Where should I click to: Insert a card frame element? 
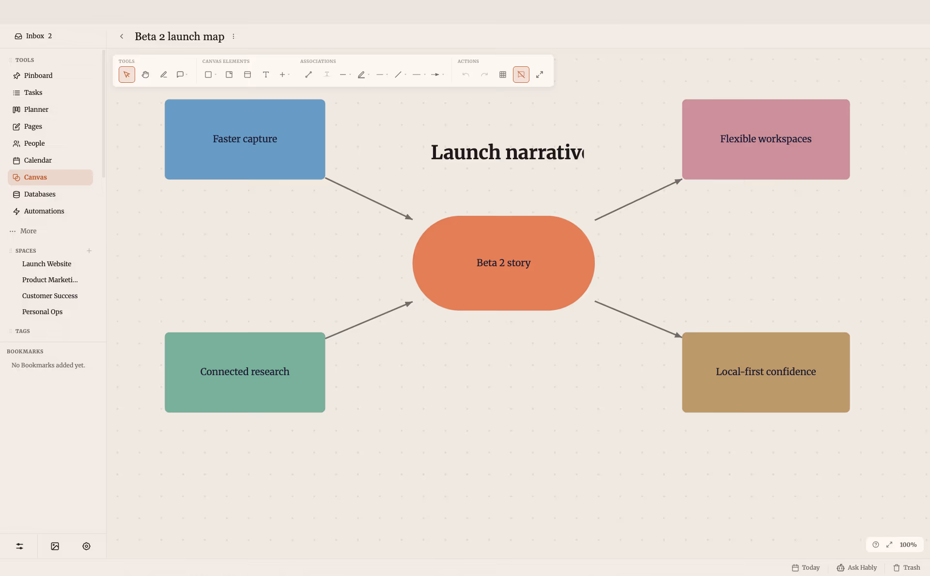click(248, 75)
